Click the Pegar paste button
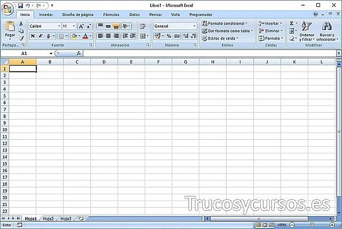 (10, 30)
